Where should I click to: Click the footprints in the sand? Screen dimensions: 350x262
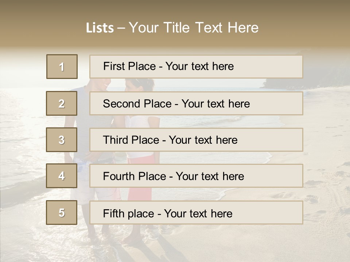[x=312, y=198]
